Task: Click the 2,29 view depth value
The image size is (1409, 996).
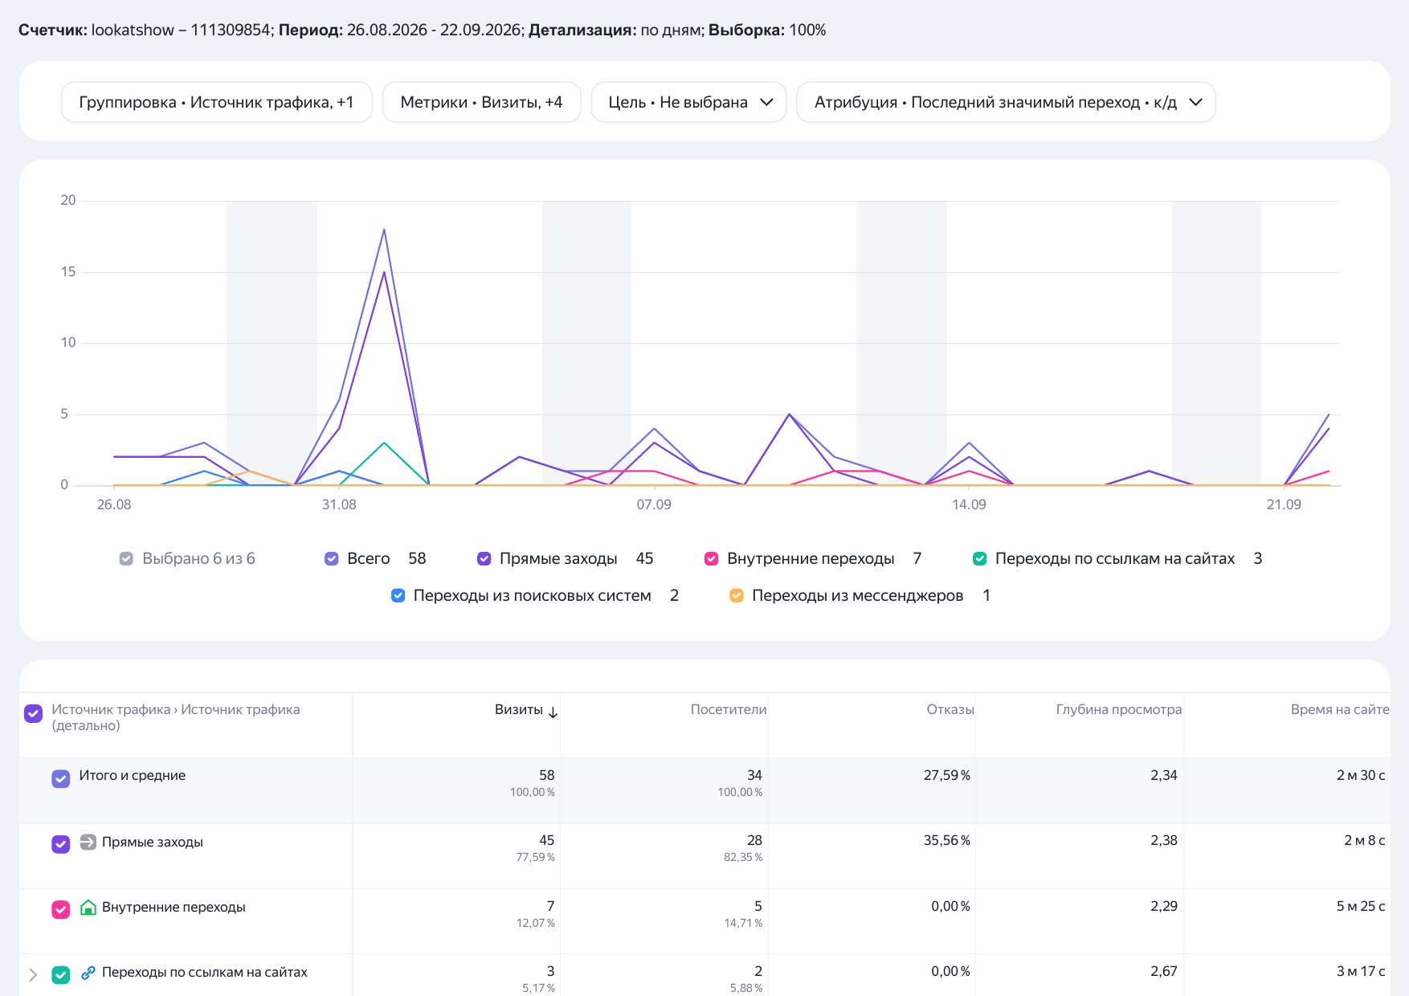Action: pyautogui.click(x=1164, y=906)
